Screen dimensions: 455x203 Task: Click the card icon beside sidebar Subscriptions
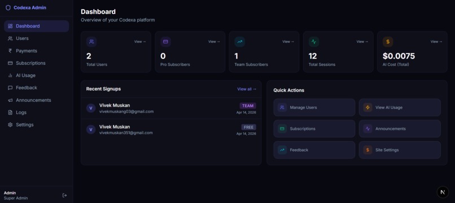coord(10,63)
